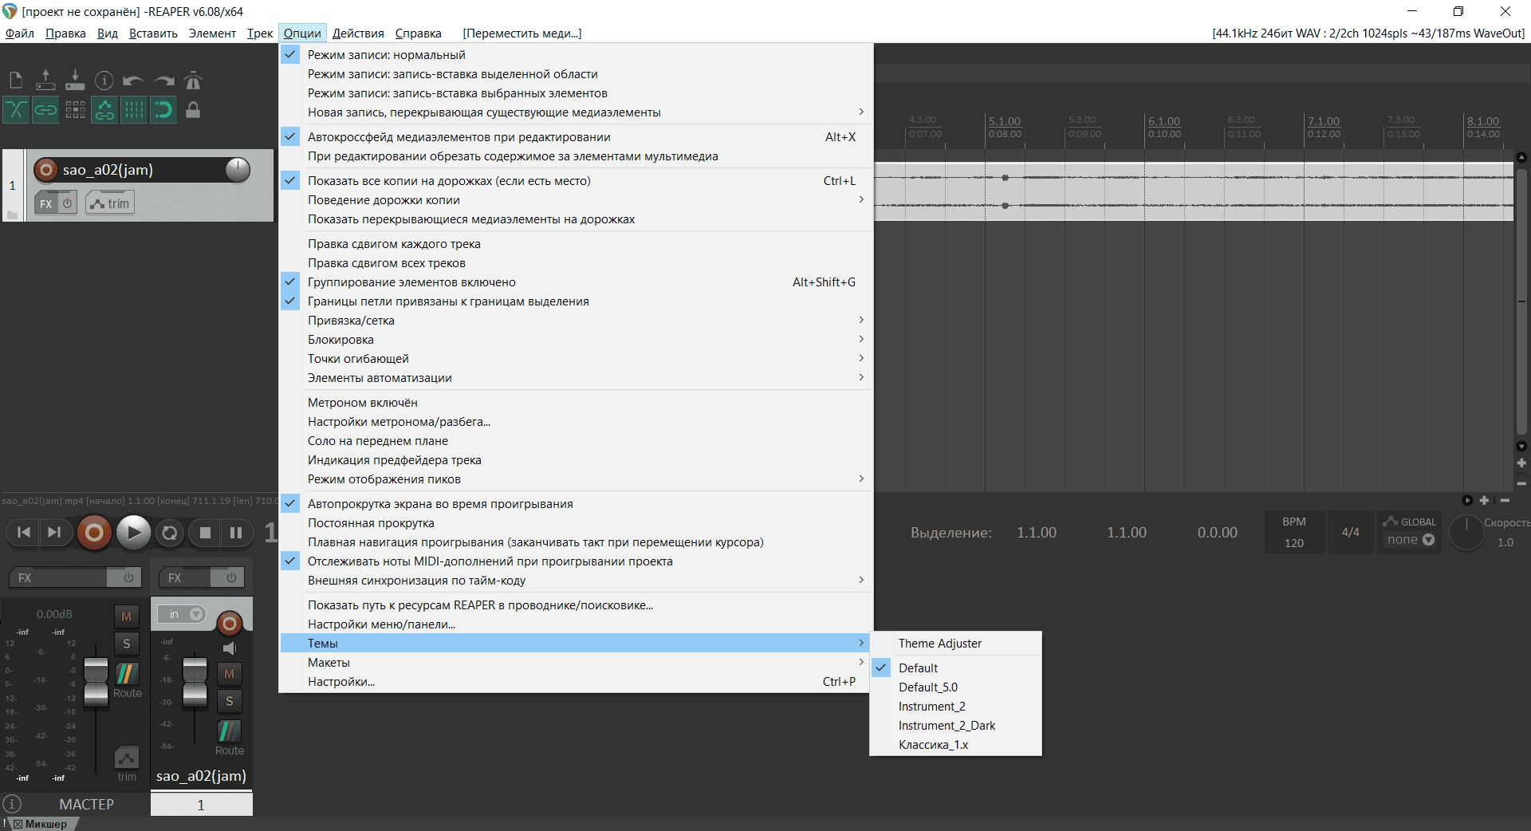Mute the master track in mixer
This screenshot has height=831, width=1531.
coord(126,616)
